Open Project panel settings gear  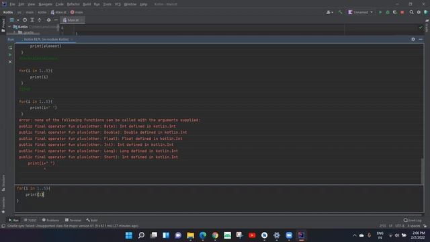48,20
